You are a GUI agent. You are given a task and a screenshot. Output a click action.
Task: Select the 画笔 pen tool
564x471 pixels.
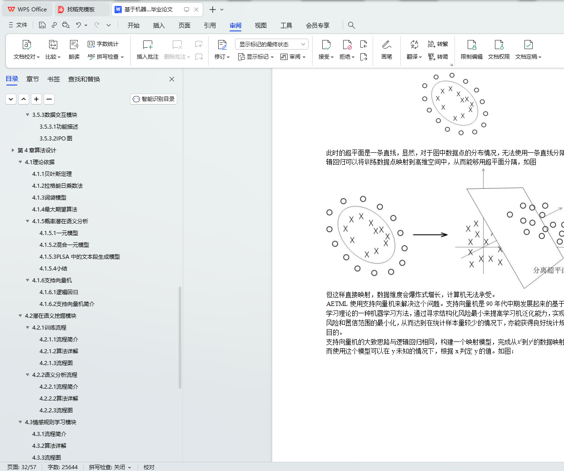pyautogui.click(x=387, y=50)
